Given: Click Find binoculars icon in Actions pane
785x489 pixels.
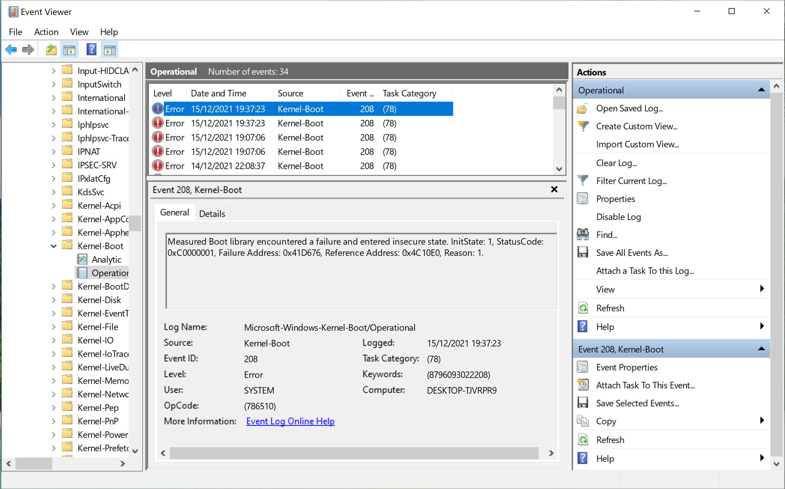Looking at the screenshot, I should (x=583, y=234).
